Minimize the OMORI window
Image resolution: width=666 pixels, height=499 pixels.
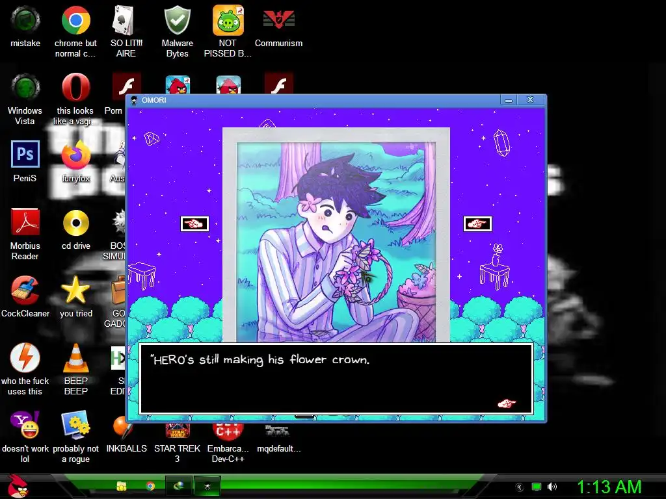coord(509,100)
